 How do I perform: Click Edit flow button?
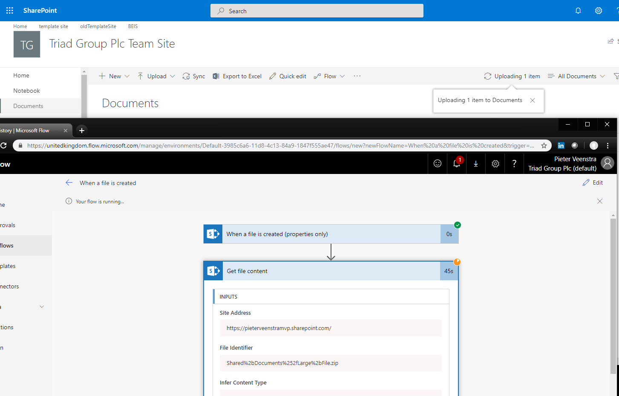click(x=593, y=182)
